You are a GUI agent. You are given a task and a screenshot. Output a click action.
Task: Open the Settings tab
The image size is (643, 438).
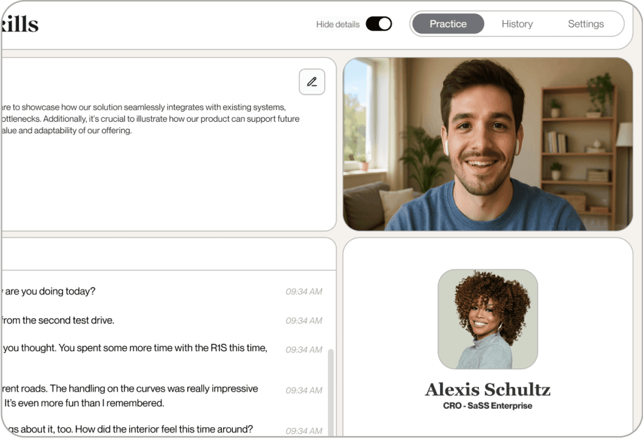[x=585, y=24]
